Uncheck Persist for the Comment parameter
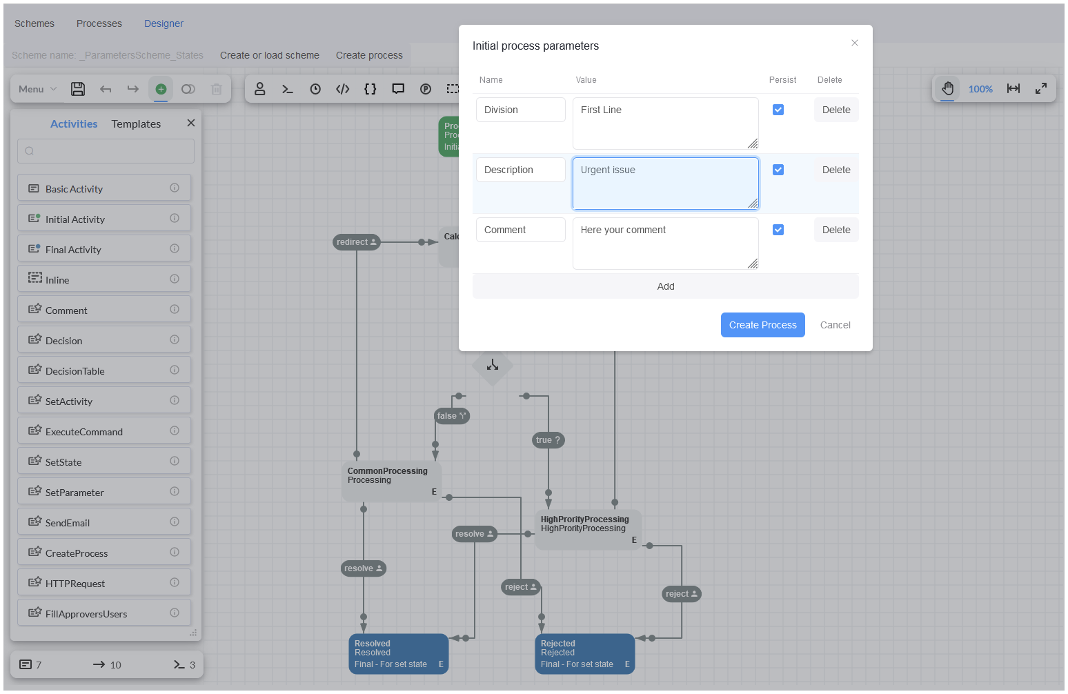 [778, 230]
